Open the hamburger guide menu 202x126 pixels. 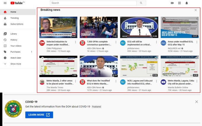(x=5, y=3)
